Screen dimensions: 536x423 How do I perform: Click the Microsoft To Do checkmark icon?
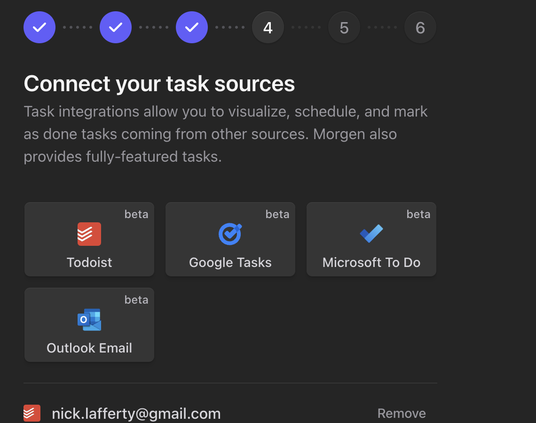coord(371,234)
